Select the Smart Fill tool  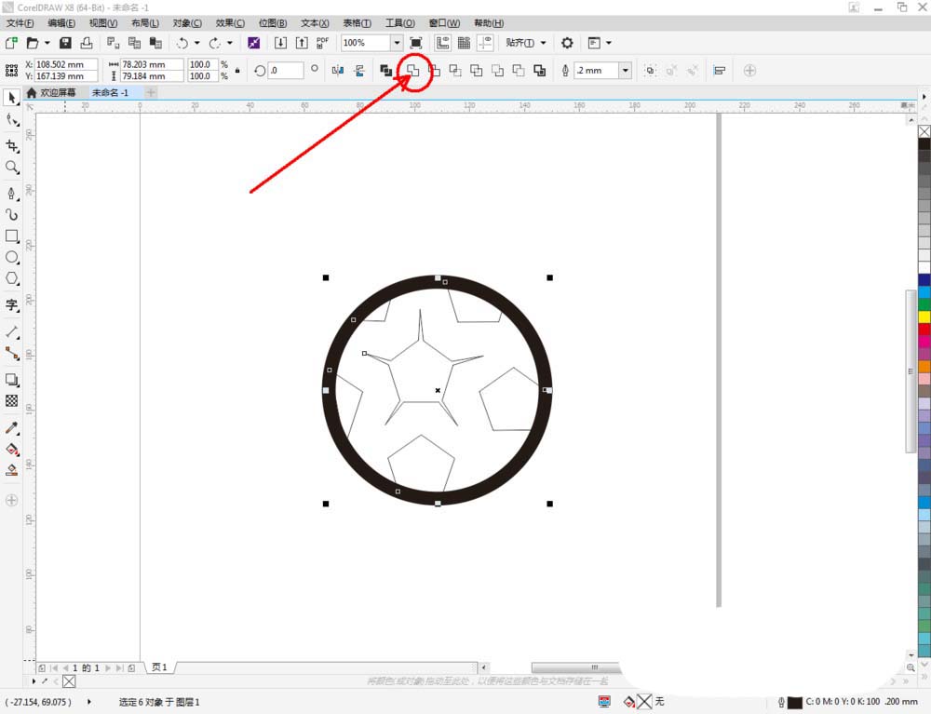point(11,470)
